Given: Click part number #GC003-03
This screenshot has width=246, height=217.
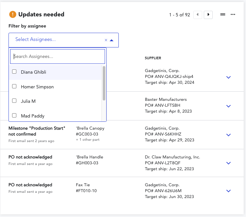Looking at the screenshot, I should tap(87, 134).
